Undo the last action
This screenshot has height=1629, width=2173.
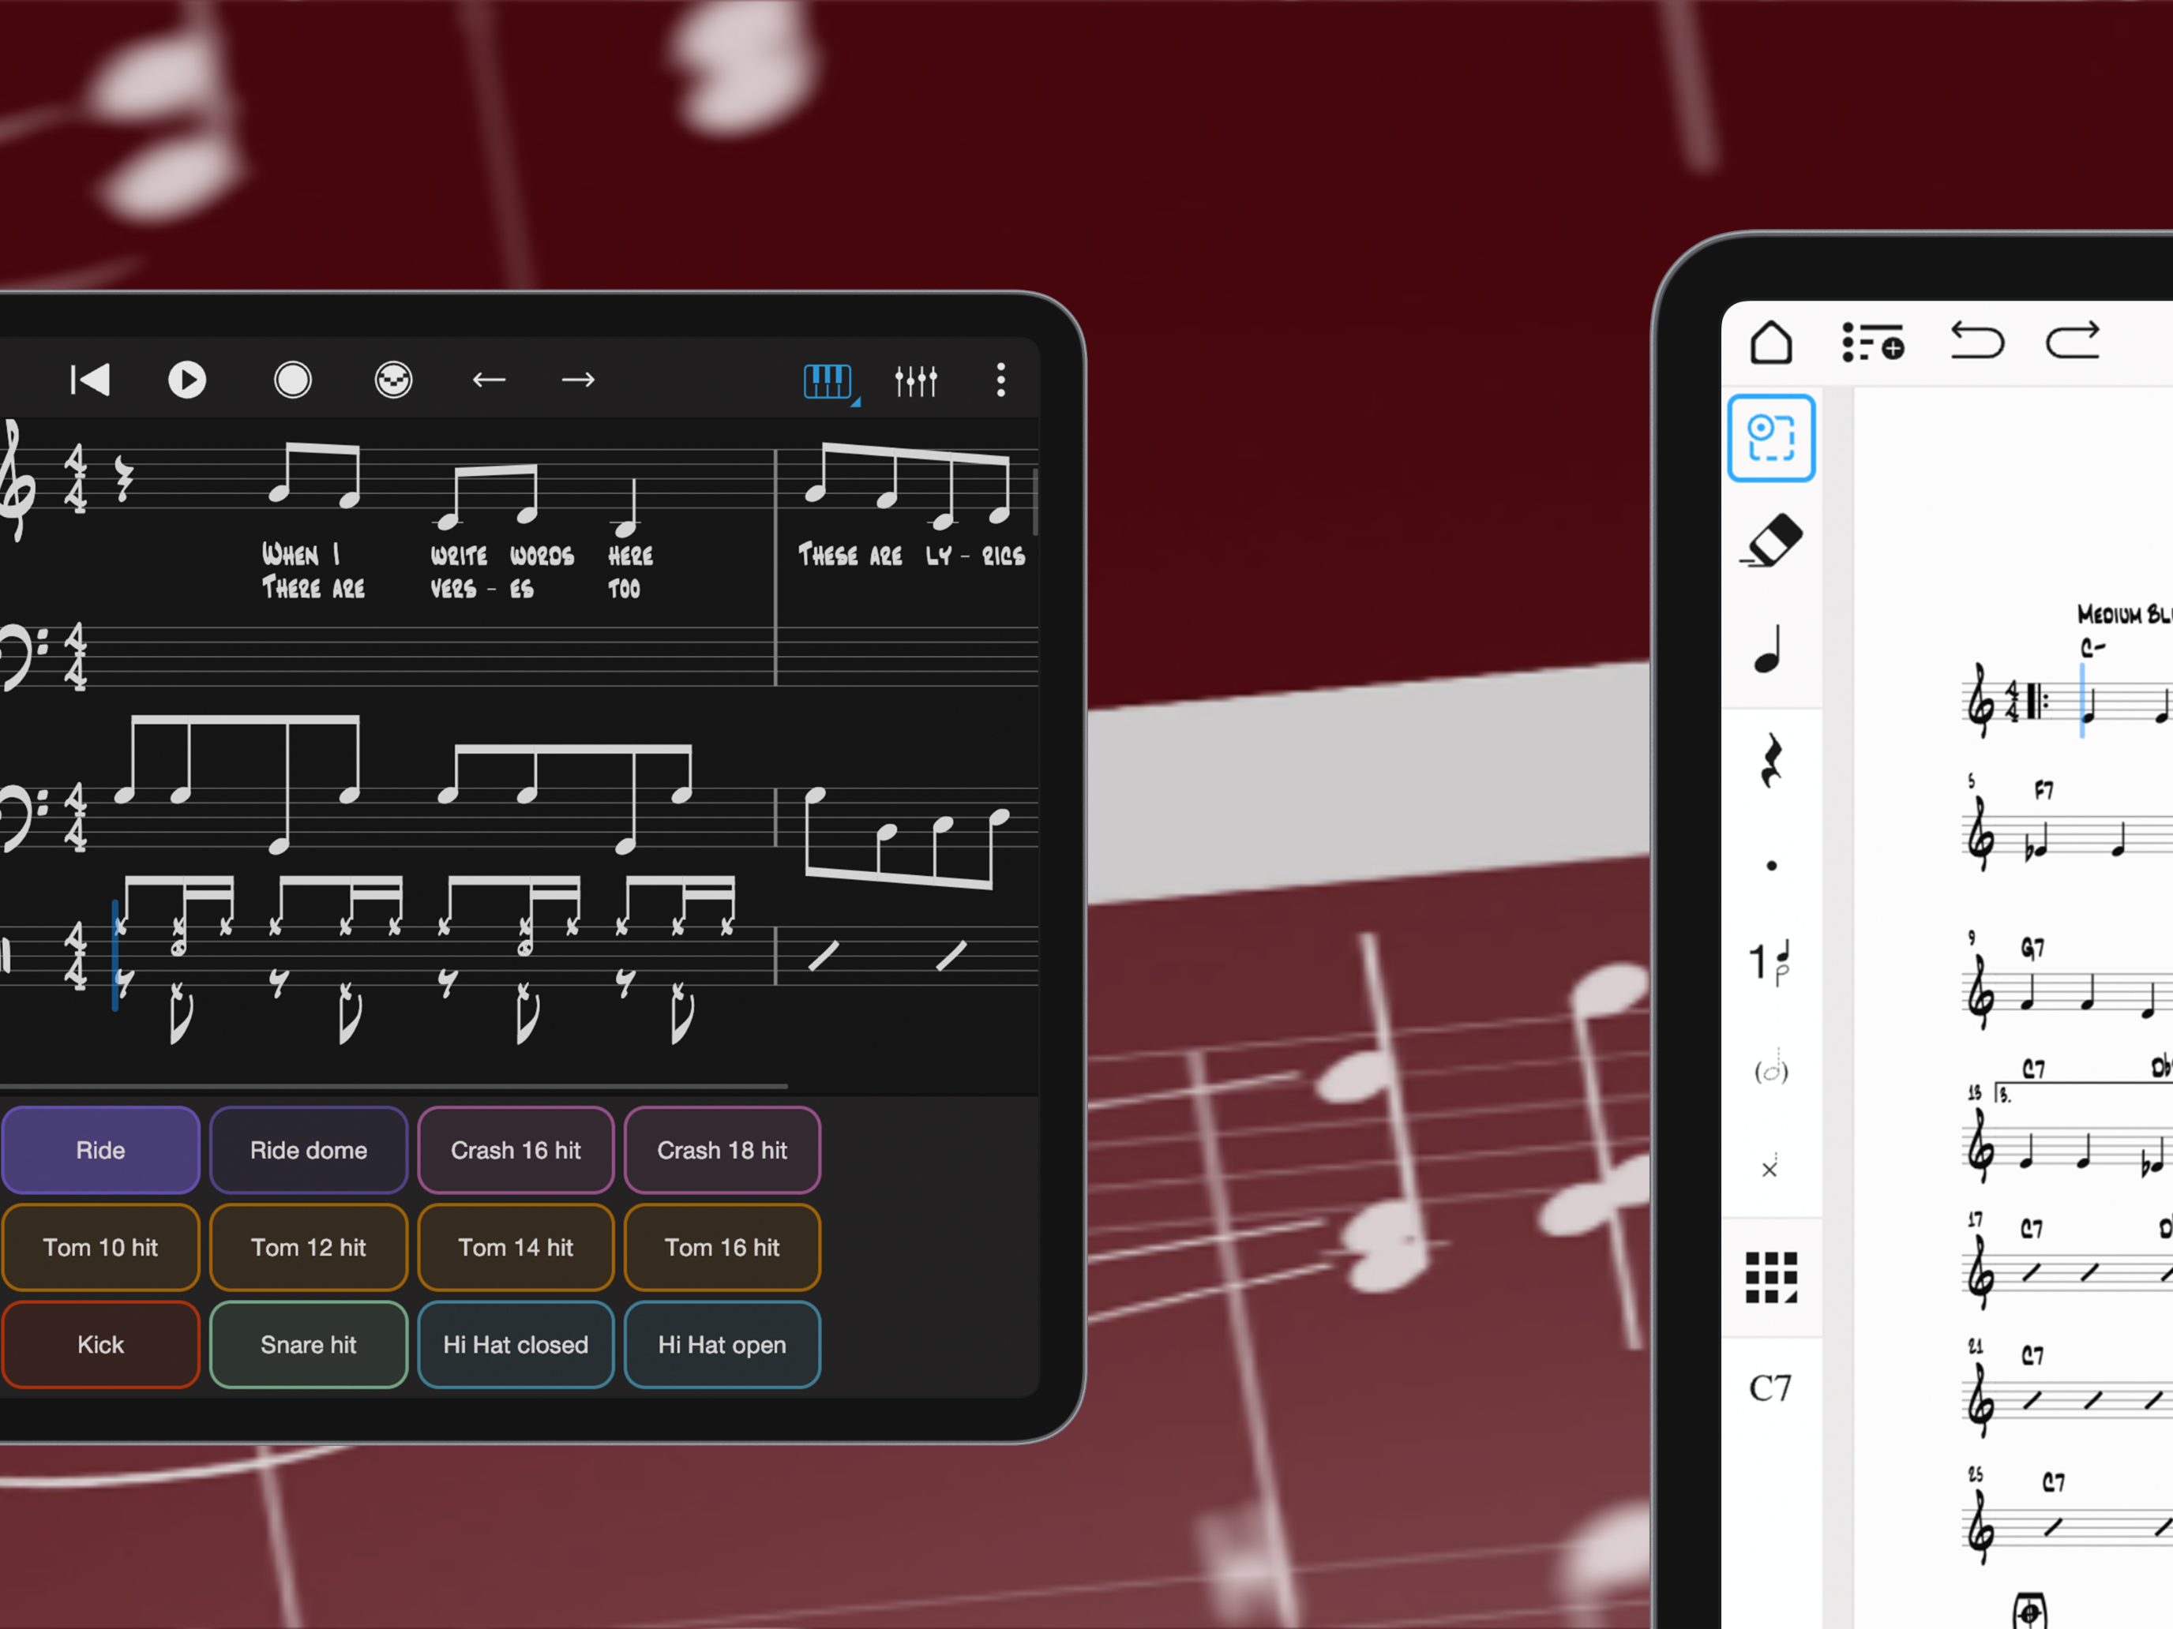[1976, 342]
